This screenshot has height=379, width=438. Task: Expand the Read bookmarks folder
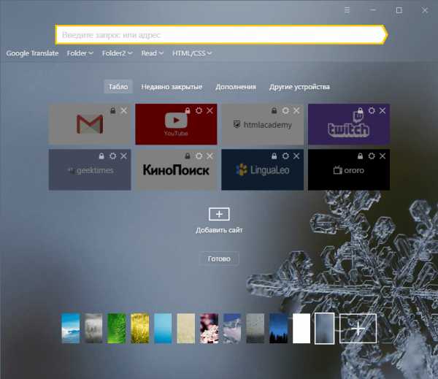pos(152,53)
